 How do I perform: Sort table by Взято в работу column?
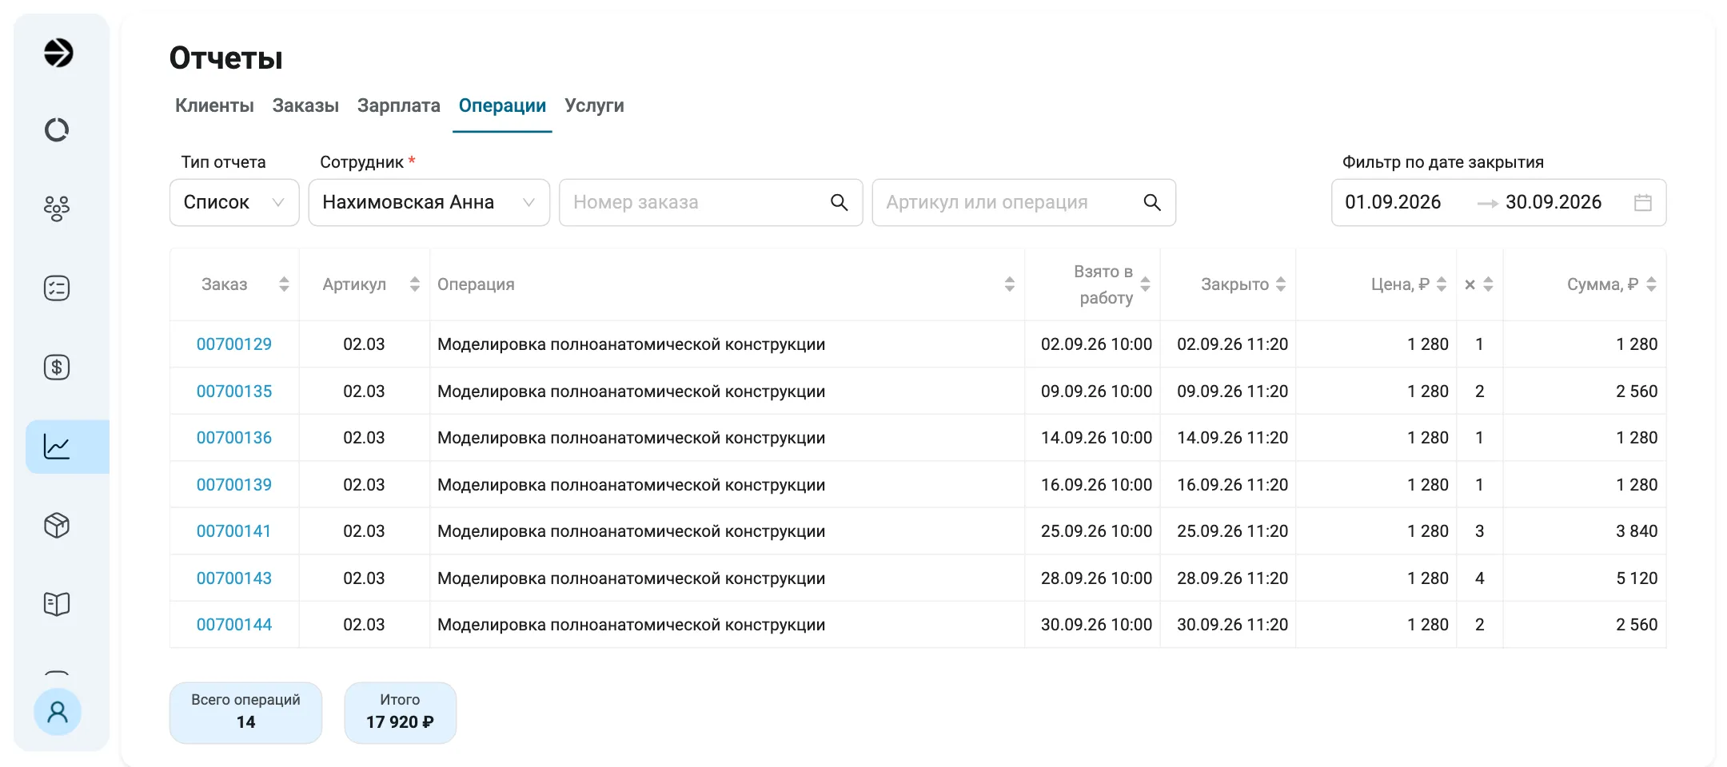coord(1145,284)
